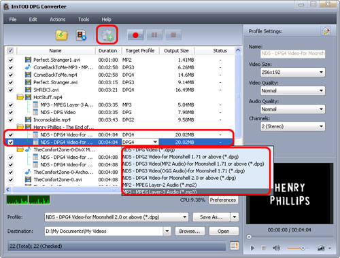Uncheck Perfect.Stranger1.avi checkbox

pyautogui.click(x=10, y=60)
